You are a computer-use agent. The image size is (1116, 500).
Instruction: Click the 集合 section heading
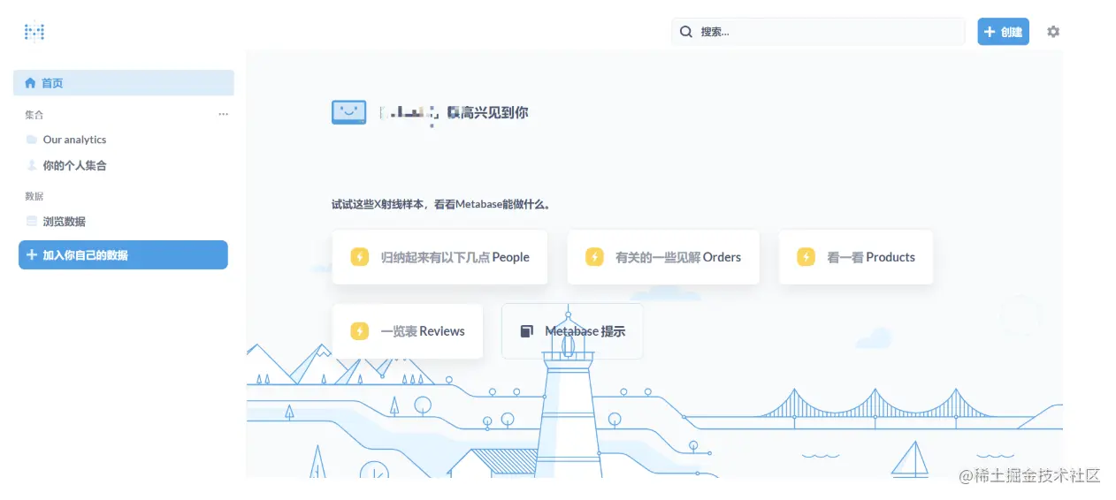[x=34, y=115]
